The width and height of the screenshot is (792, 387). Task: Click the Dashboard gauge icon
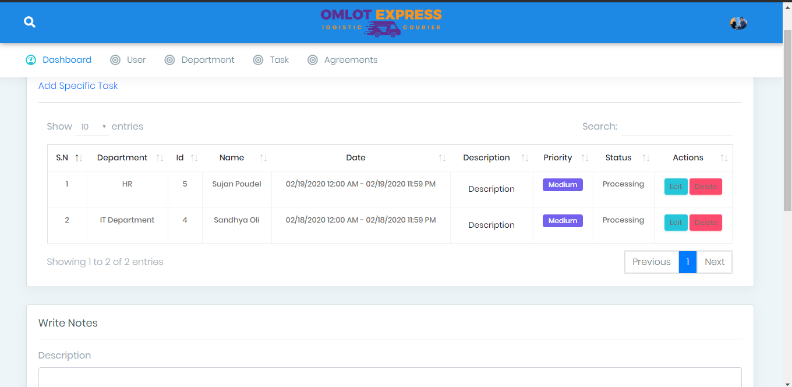point(31,60)
